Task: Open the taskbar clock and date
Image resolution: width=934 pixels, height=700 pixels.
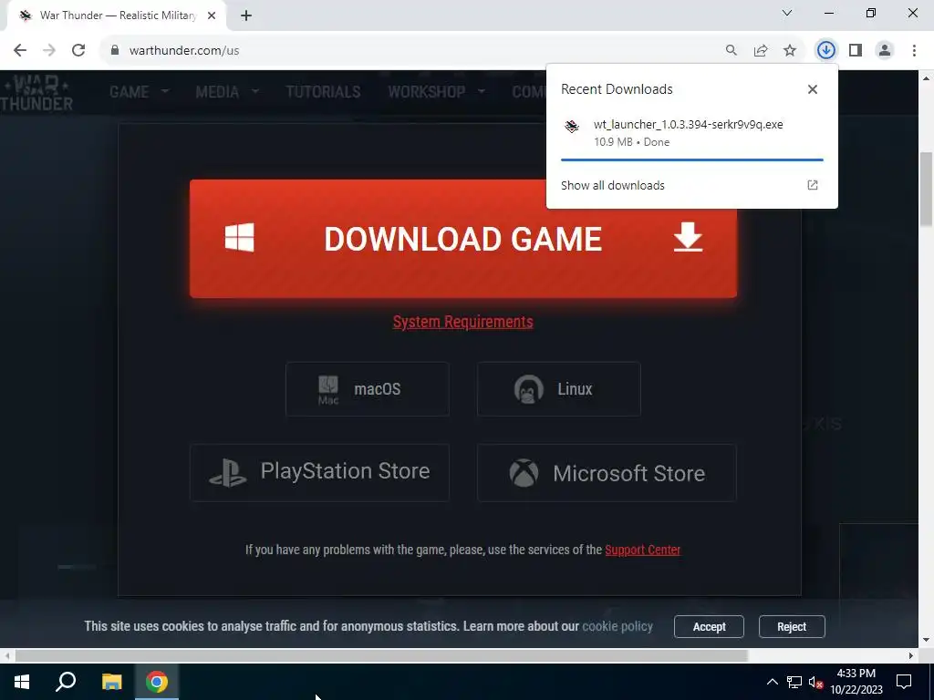Action: tap(856, 682)
